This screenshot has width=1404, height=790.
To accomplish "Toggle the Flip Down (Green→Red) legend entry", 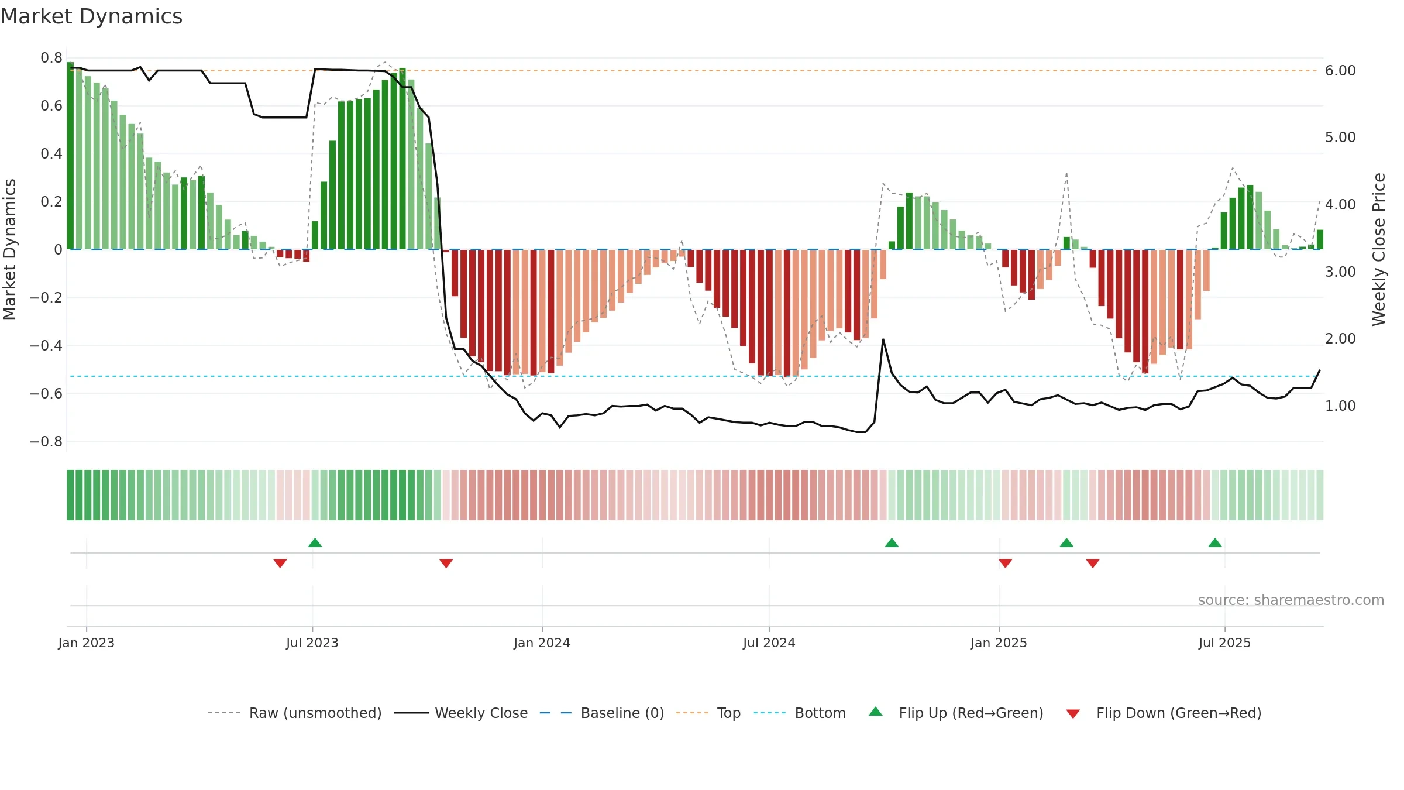I will (1164, 713).
